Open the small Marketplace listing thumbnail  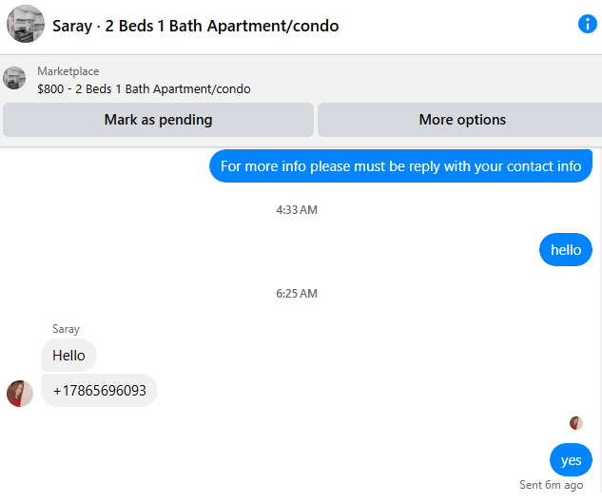pyautogui.click(x=14, y=79)
